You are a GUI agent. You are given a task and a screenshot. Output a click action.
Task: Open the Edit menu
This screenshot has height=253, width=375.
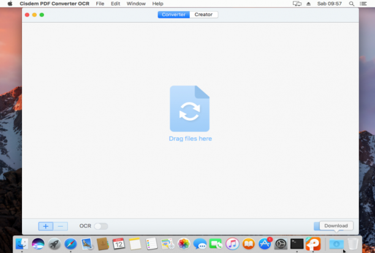tap(116, 4)
